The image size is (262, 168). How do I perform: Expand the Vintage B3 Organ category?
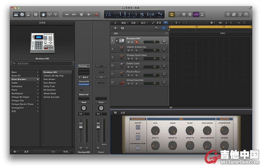(38, 97)
